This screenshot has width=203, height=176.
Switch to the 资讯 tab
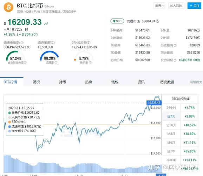point(141,82)
